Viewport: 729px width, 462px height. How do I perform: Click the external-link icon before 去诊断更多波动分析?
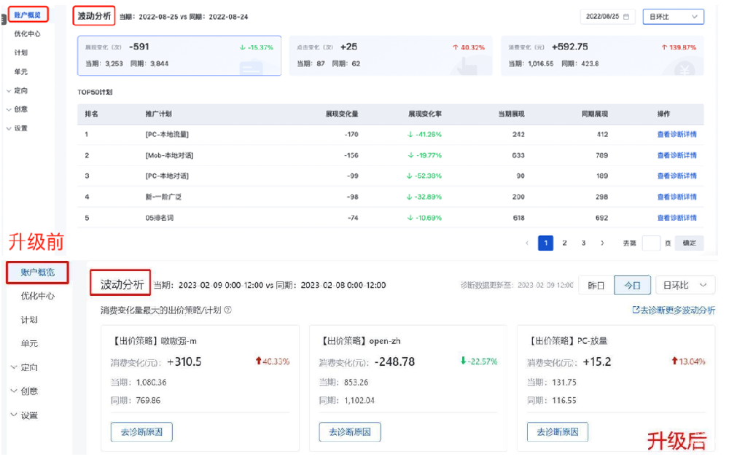(636, 310)
